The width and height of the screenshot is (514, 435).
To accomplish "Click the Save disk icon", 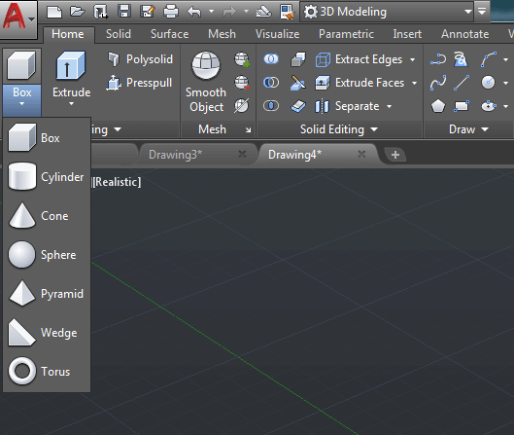I will coord(124,12).
